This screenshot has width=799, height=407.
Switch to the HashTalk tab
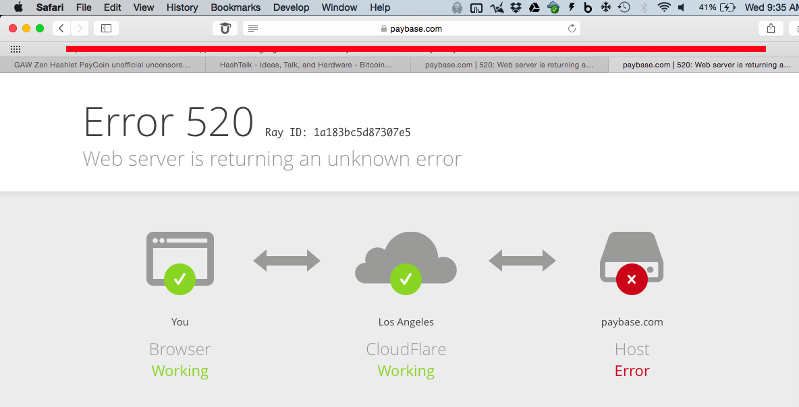tap(308, 65)
